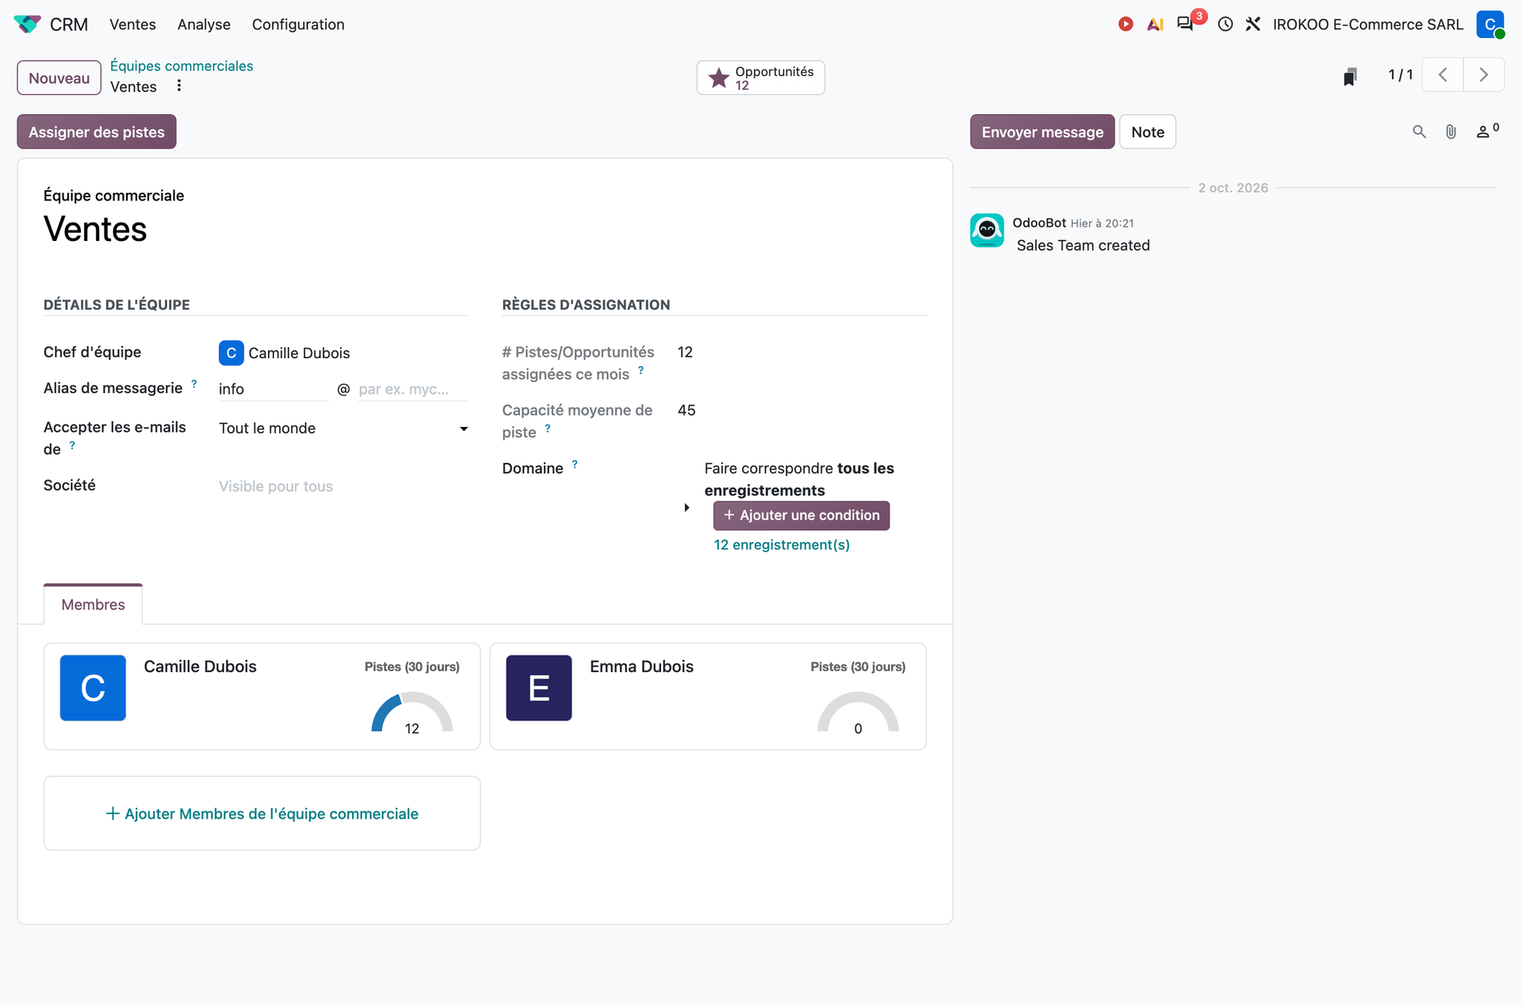Click the red screen recording icon
This screenshot has height=1004, width=1522.
coord(1126,25)
